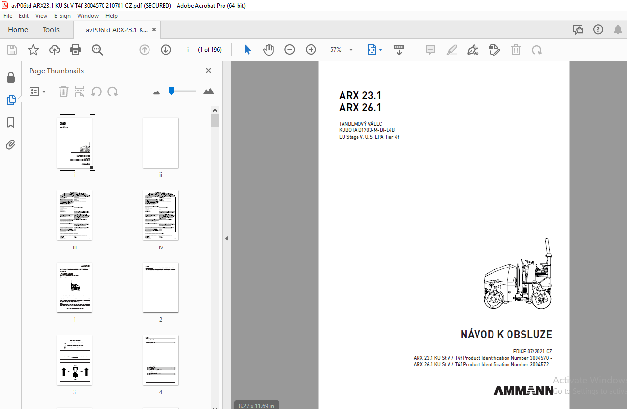Go to previous page arrow
627x409 pixels.
[145, 50]
